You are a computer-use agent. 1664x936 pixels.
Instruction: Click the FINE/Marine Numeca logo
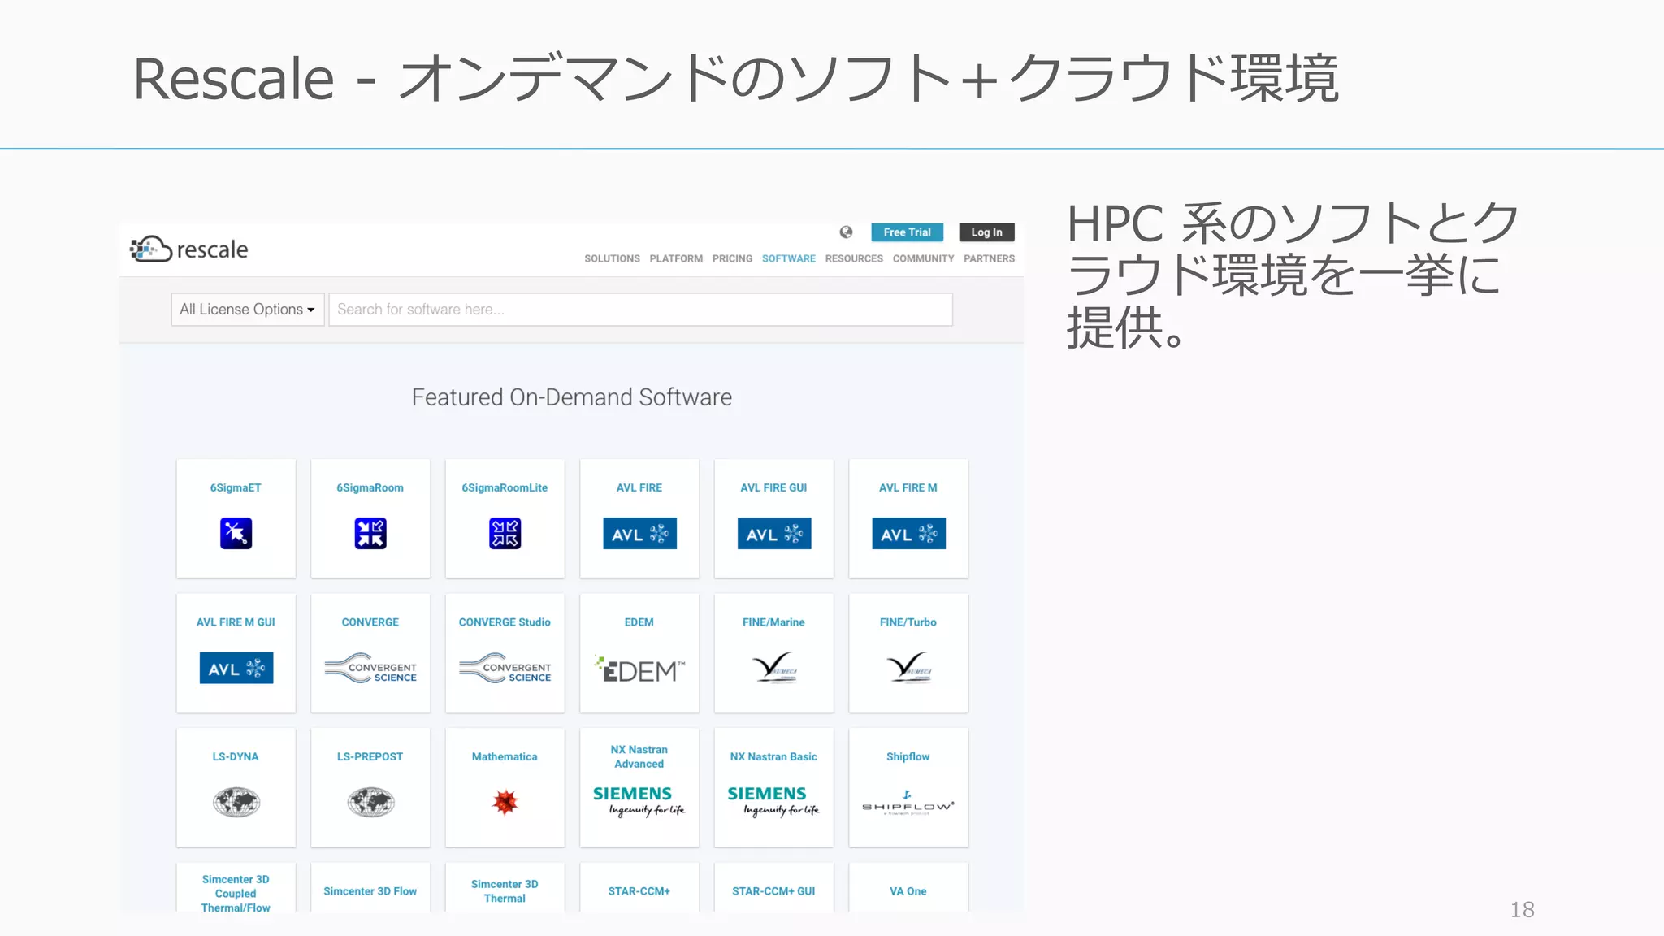(x=774, y=668)
